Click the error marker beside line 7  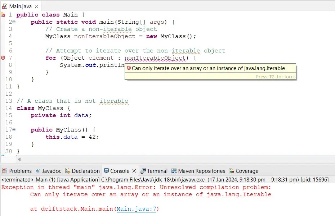tap(3, 58)
